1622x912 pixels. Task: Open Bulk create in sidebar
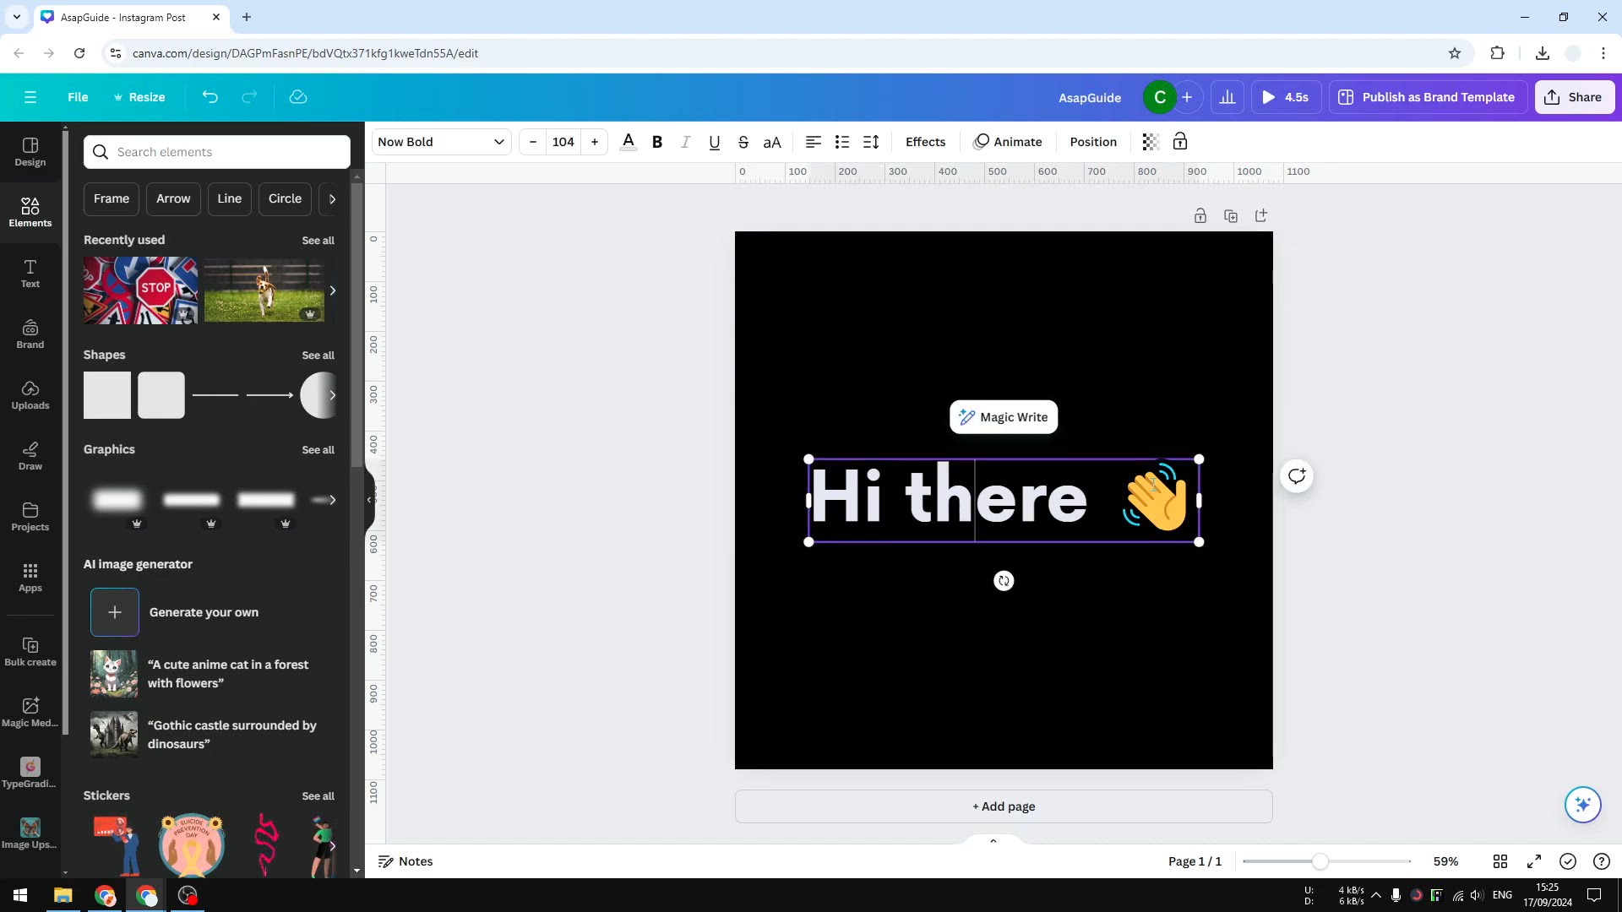[x=30, y=652]
